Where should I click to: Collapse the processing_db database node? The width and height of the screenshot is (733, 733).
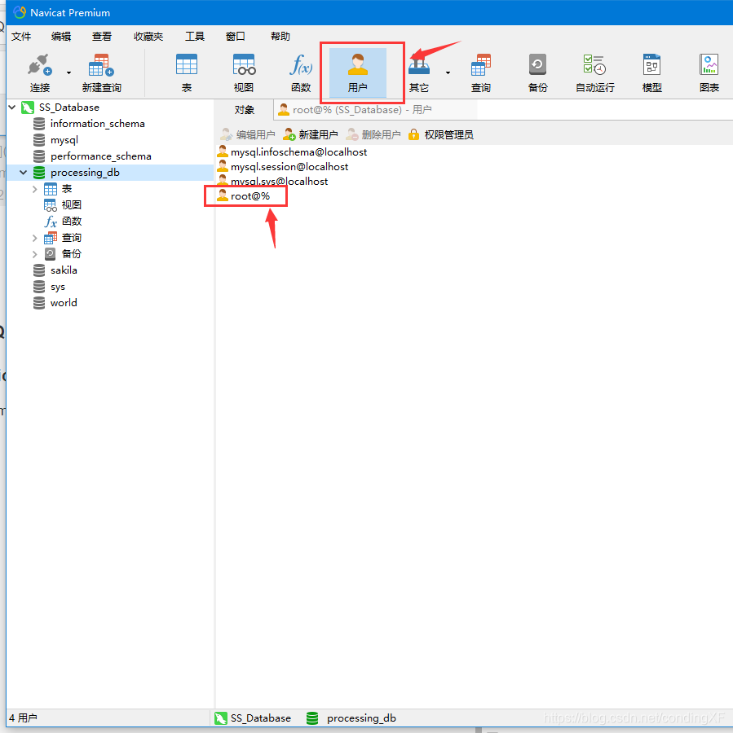click(24, 173)
